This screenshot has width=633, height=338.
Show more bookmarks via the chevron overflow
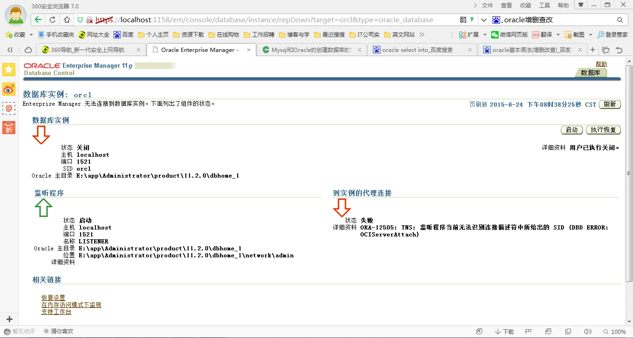coord(422,35)
